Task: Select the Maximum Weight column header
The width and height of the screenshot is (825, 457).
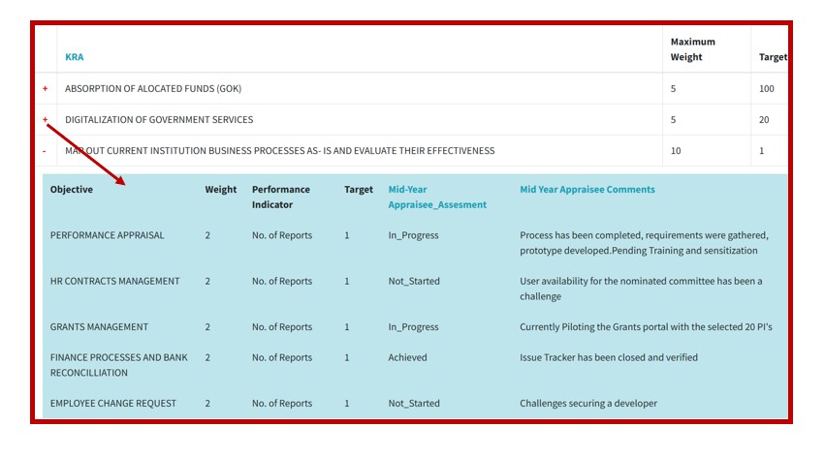Action: pyautogui.click(x=692, y=49)
